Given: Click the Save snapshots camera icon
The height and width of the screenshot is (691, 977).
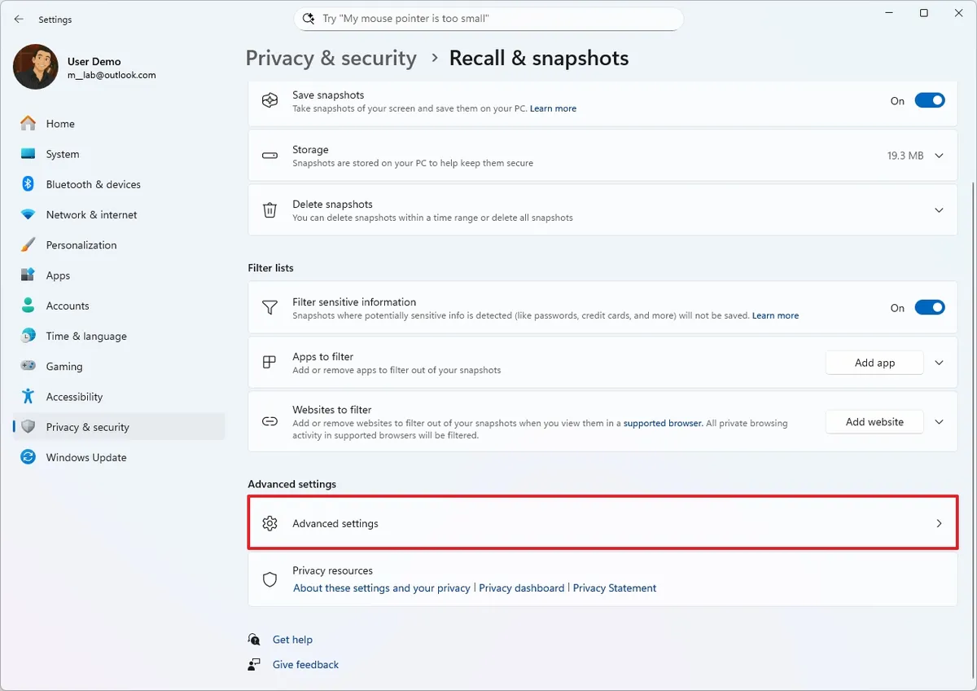Looking at the screenshot, I should 269,101.
